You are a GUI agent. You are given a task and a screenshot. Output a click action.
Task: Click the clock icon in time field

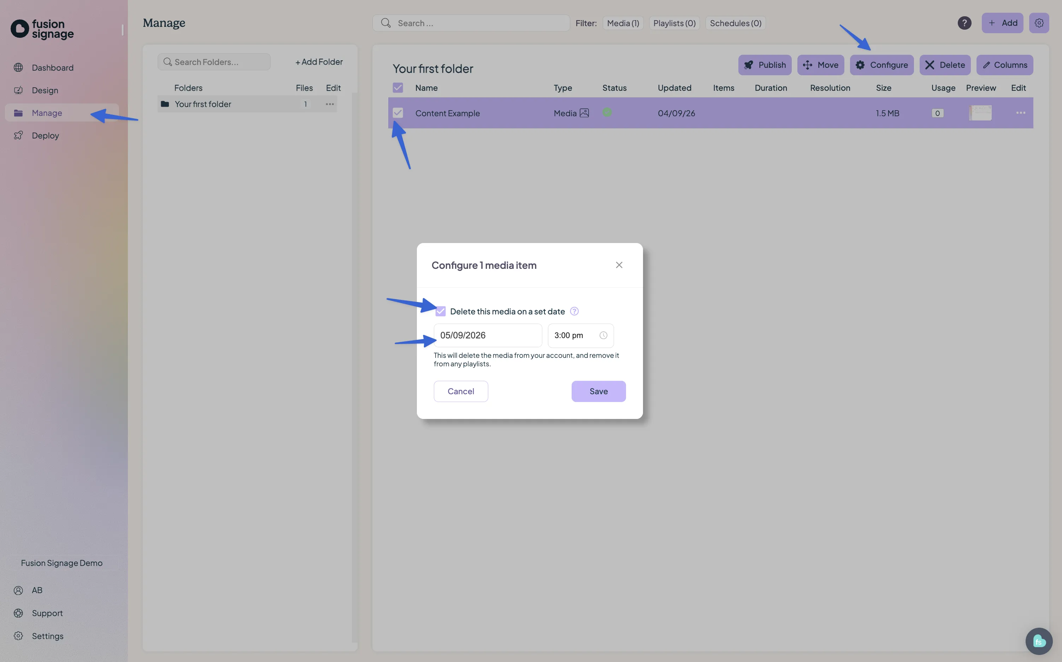pos(603,335)
